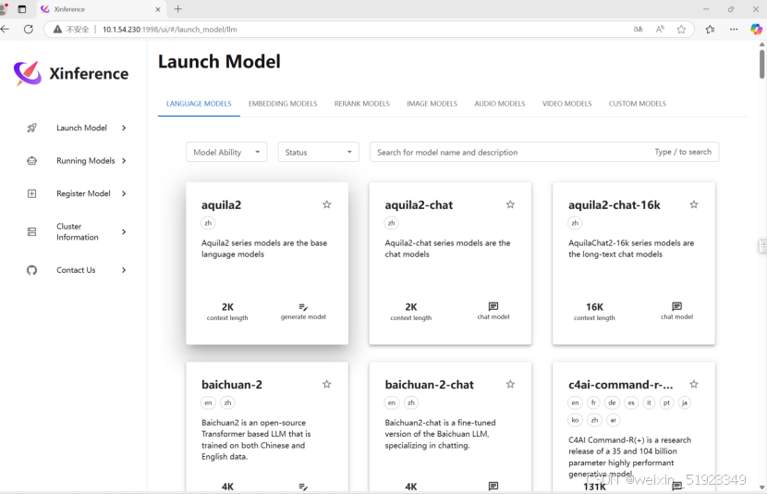
Task: Click the plus-box icon beside Register Model
Action: pyautogui.click(x=31, y=193)
